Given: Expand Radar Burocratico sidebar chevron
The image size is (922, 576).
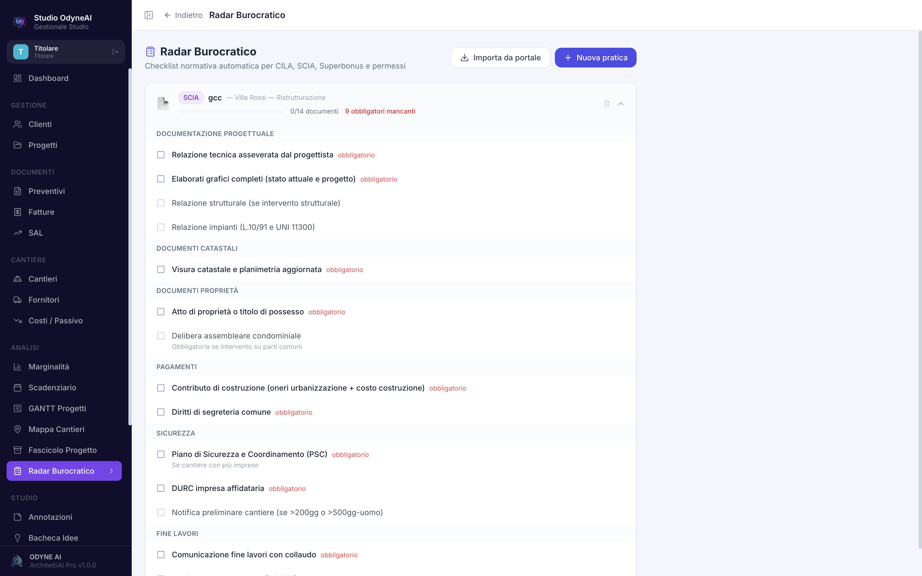Looking at the screenshot, I should [x=111, y=471].
